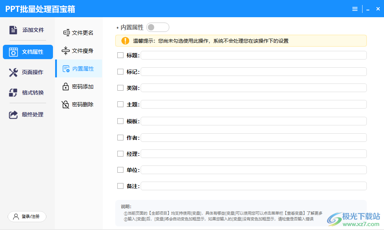Click the 登录/注册 button
This screenshot has width=384, height=230.
click(x=27, y=216)
